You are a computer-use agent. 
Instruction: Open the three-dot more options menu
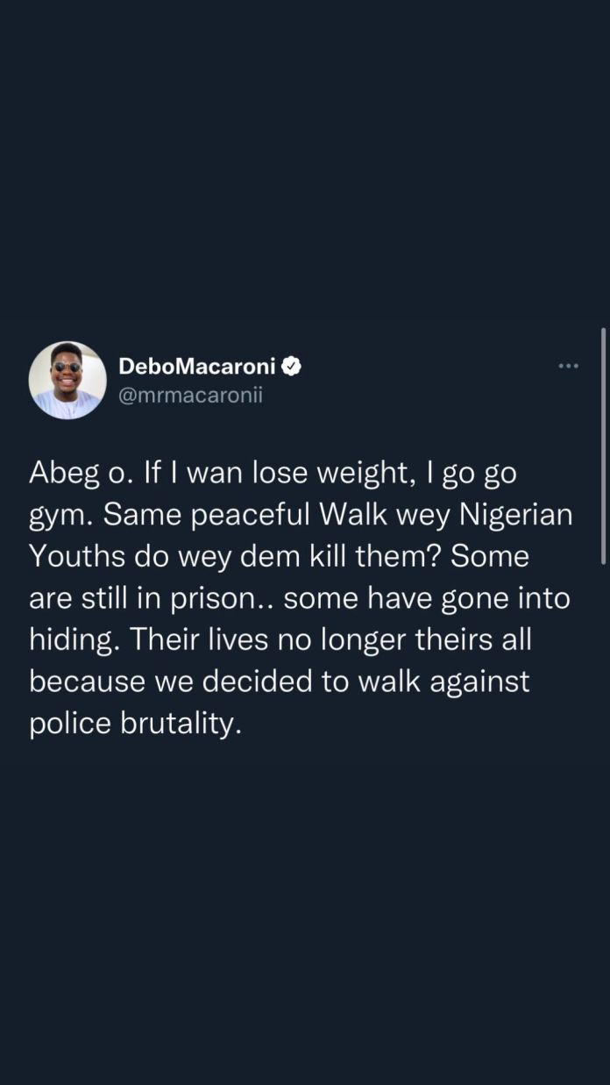[568, 366]
